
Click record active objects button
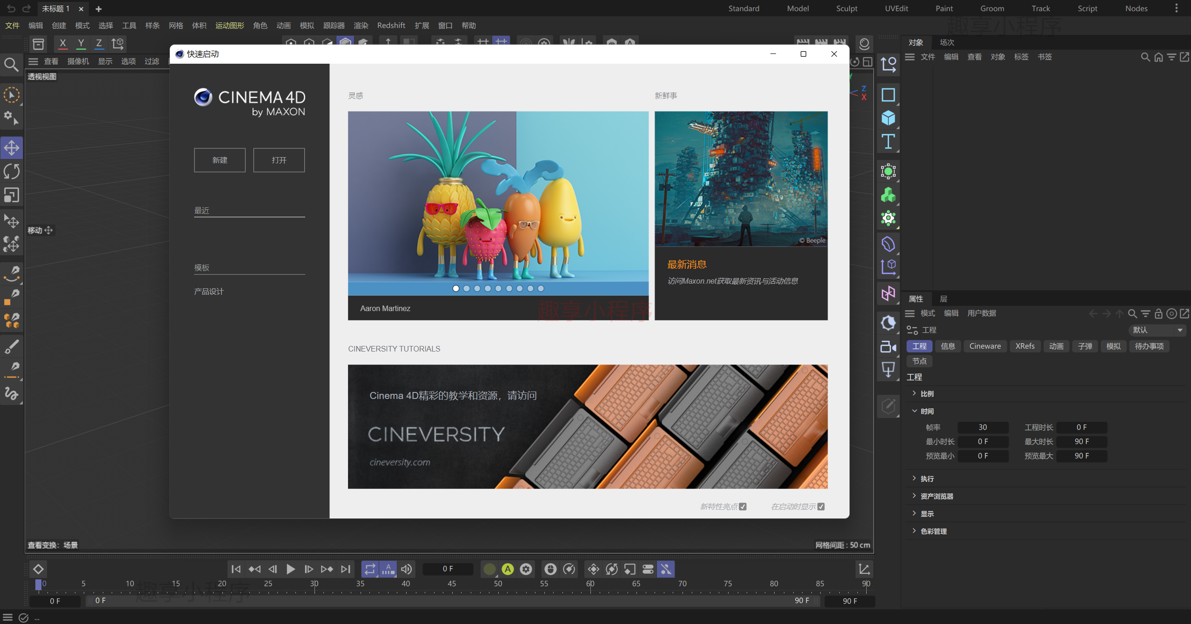coord(489,569)
